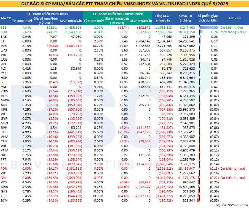Select the MWG ticker cell
Image resolution: width=249 pixels, height=212 pixels.
pyautogui.click(x=5, y=100)
